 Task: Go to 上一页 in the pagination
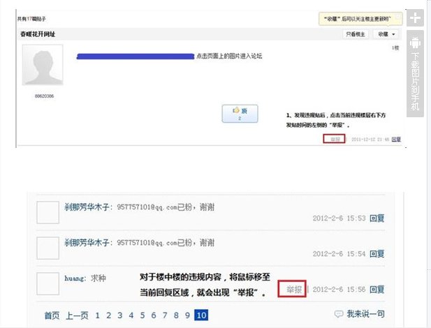click(77, 315)
